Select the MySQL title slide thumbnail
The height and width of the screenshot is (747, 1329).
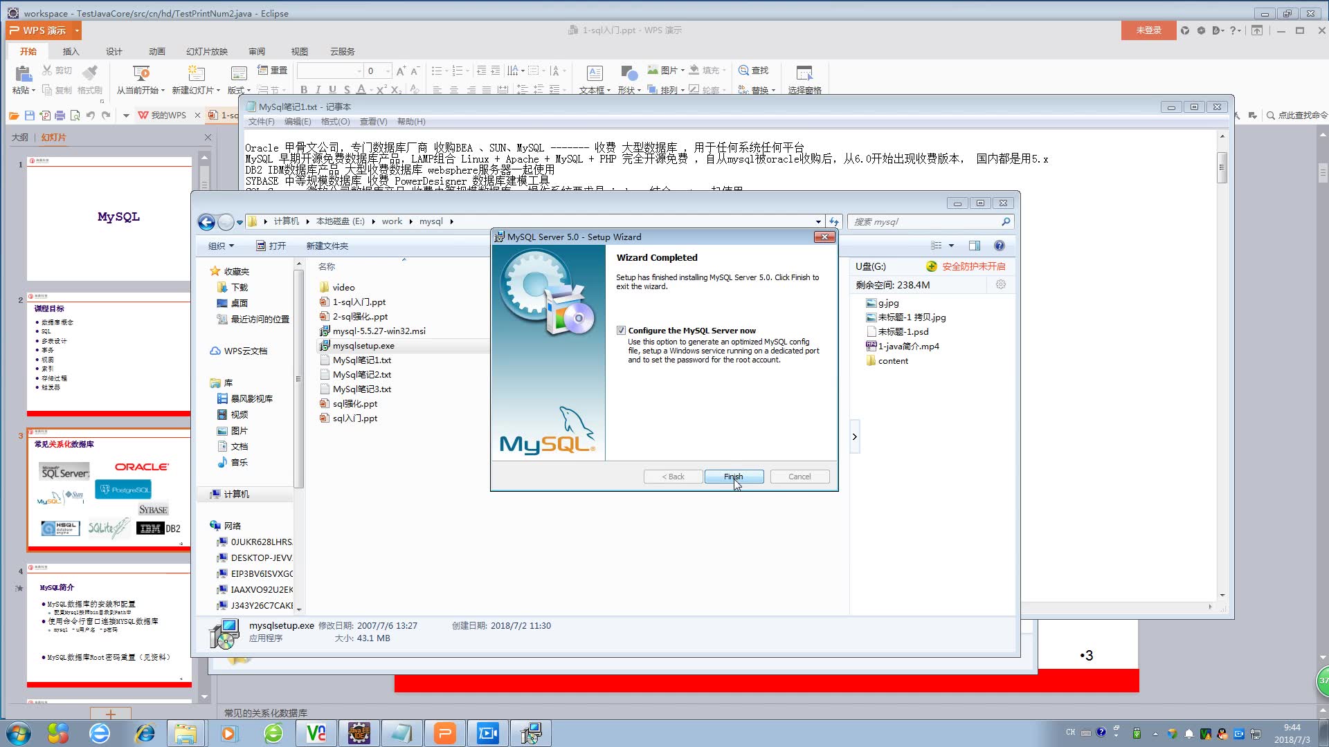(x=109, y=217)
